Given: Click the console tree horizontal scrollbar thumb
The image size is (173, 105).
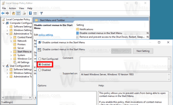Looking at the screenshot, I should [14, 98].
